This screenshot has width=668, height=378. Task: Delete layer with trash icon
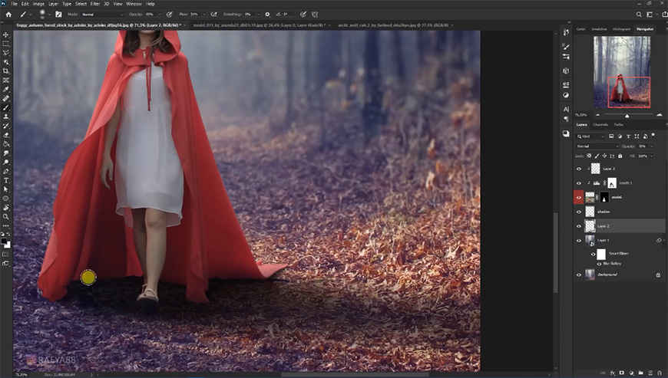(x=659, y=373)
